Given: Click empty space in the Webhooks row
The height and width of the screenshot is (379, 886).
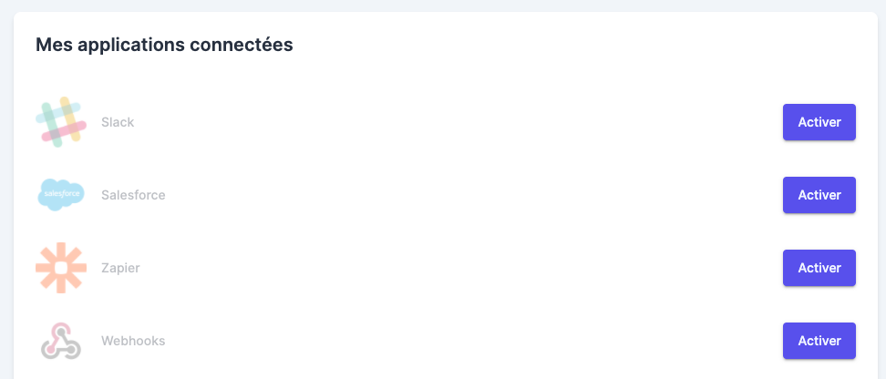Looking at the screenshot, I should point(456,341).
